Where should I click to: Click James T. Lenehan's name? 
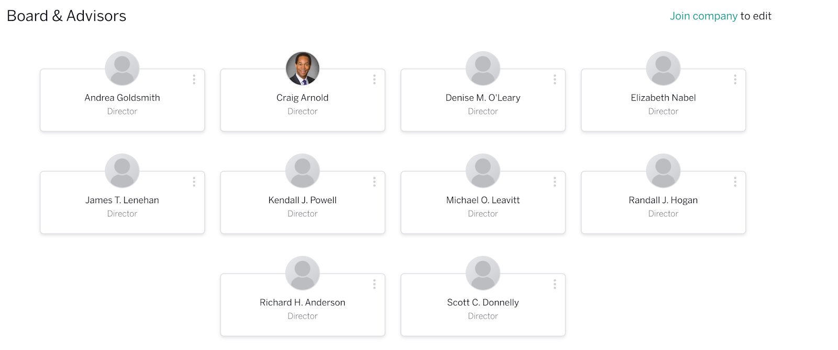tap(122, 200)
